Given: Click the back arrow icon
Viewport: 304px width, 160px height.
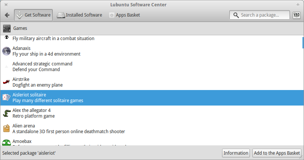Looking at the screenshot, I should (x=7, y=15).
